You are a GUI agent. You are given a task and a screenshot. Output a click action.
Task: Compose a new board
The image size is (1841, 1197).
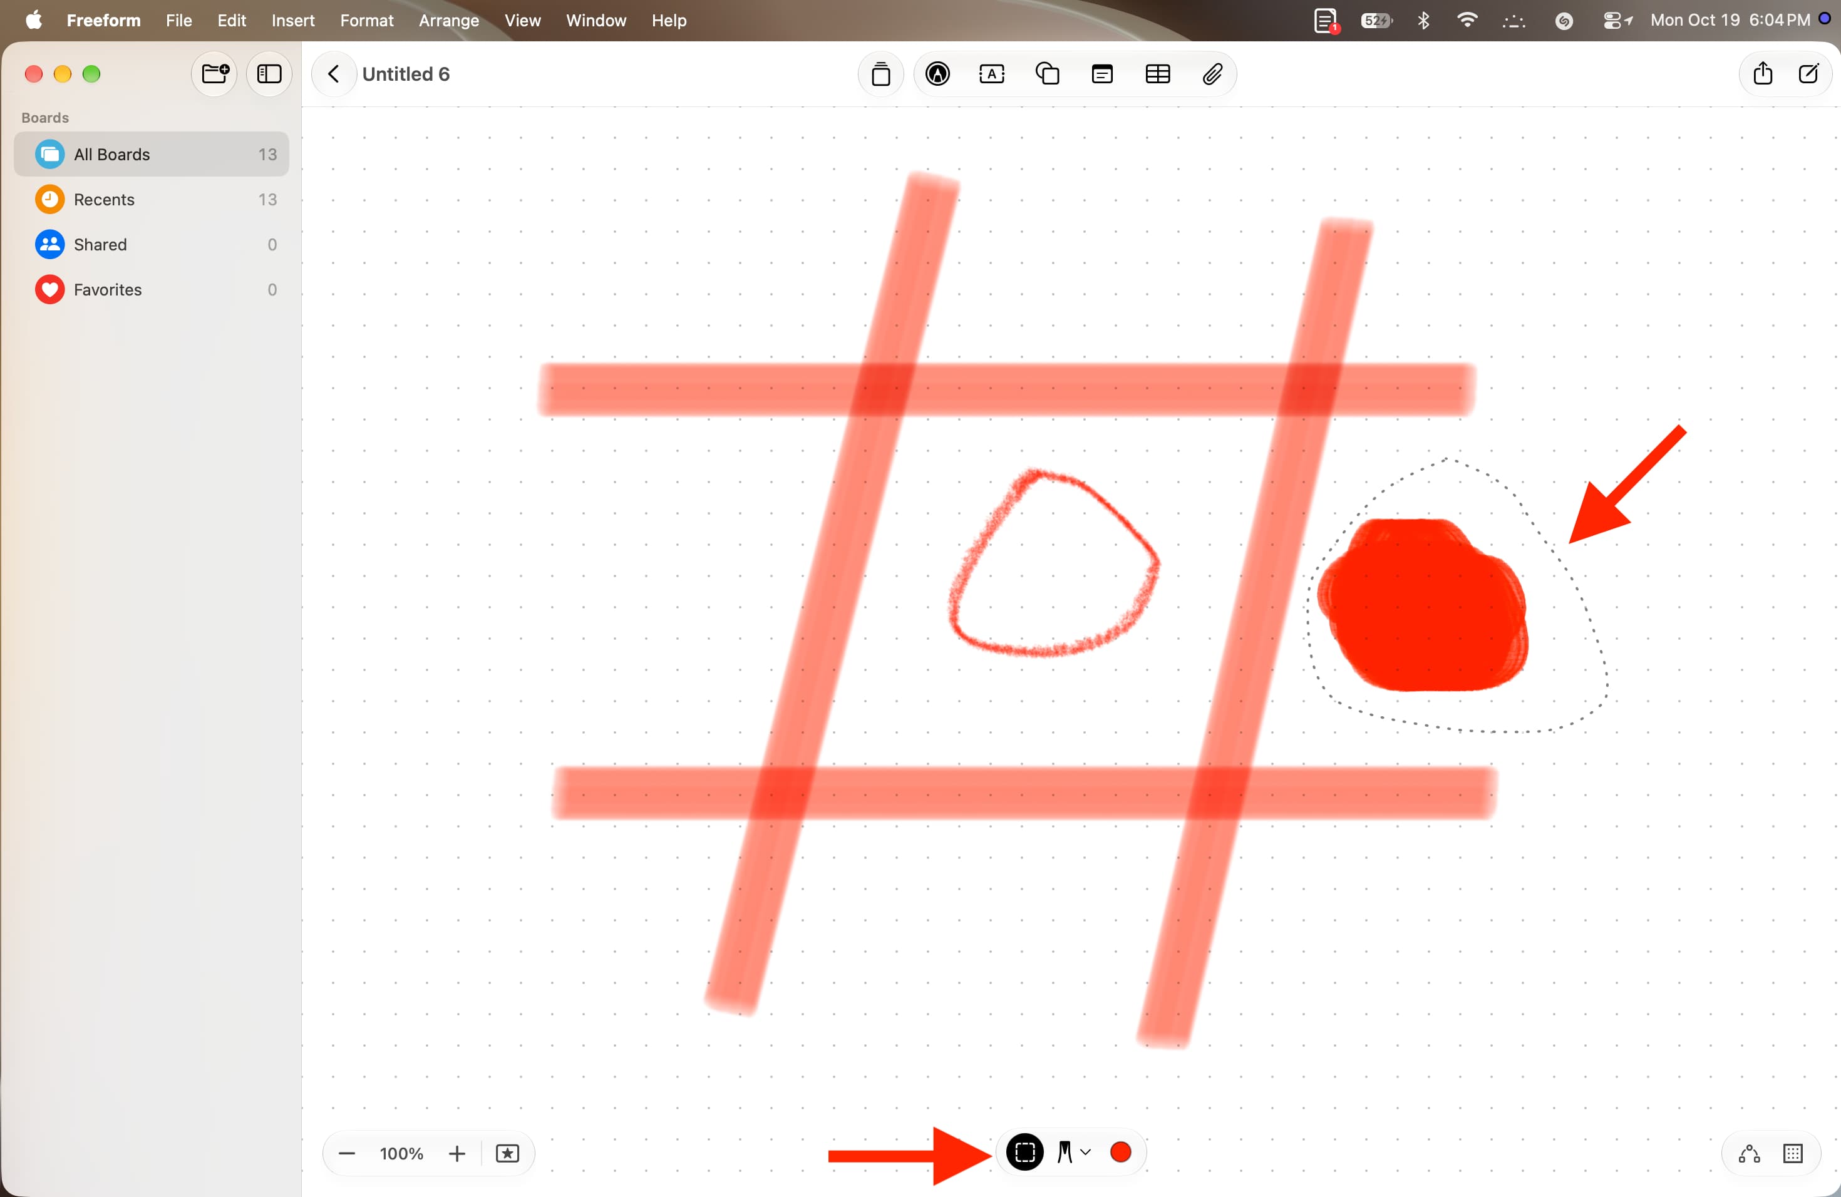(1808, 74)
